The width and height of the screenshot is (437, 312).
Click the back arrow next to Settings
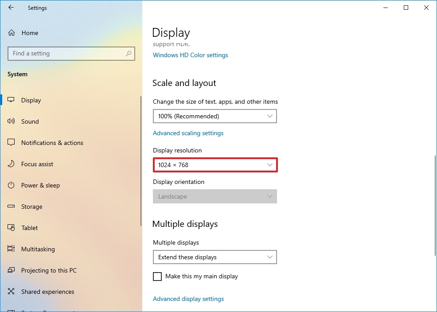point(11,8)
